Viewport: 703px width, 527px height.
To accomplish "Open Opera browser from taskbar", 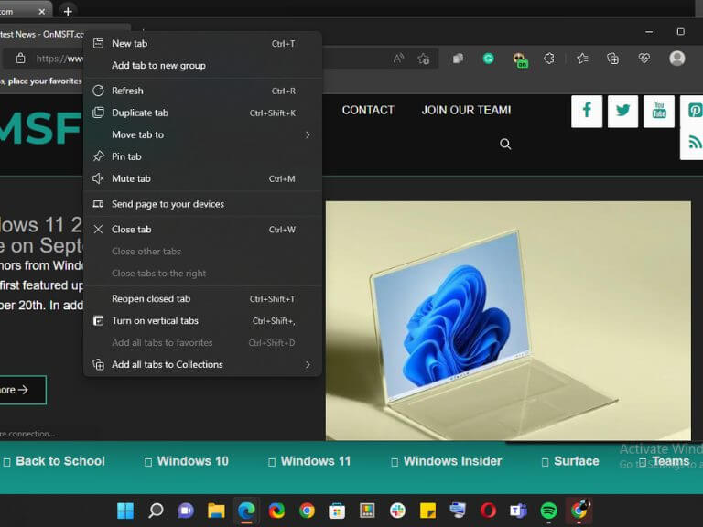I will point(488,511).
